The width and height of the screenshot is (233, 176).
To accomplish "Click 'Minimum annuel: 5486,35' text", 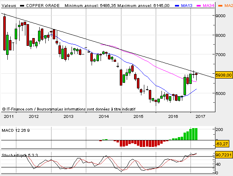I will [x=90, y=6].
